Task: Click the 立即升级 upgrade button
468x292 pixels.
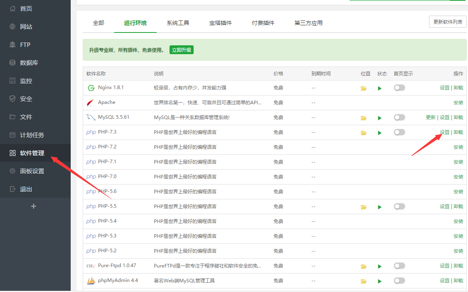Action: pos(181,50)
